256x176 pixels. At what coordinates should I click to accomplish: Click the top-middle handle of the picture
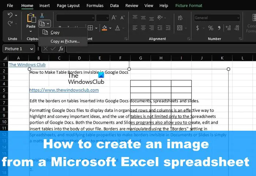pos(129,69)
